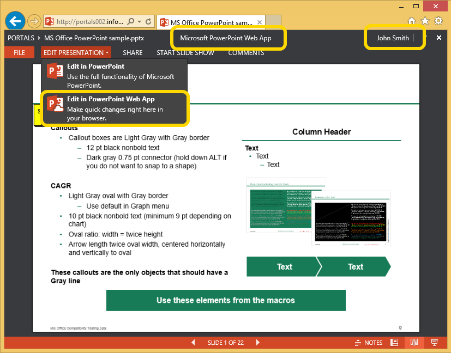Open Favorites star icon
This screenshot has width=451, height=353.
pos(425,21)
